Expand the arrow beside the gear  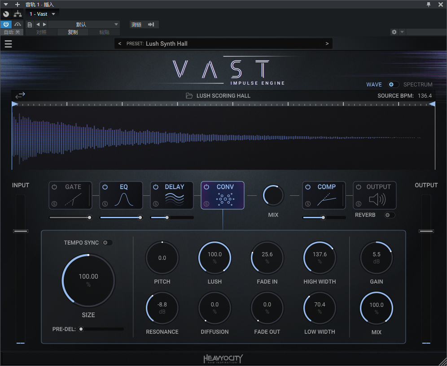pos(402,32)
